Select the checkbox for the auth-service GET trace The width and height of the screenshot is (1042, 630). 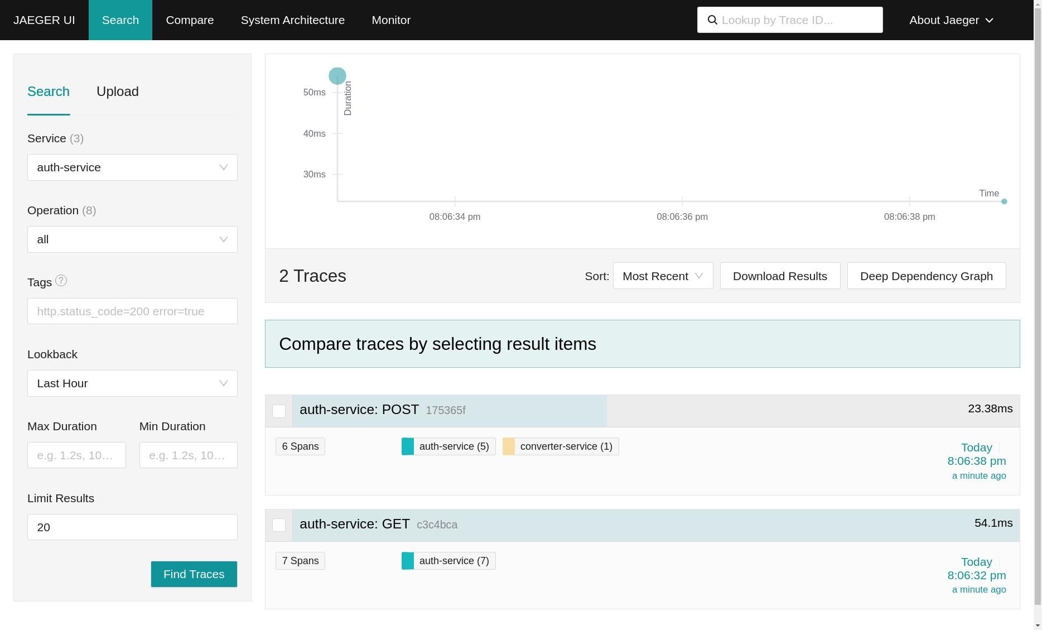click(279, 525)
